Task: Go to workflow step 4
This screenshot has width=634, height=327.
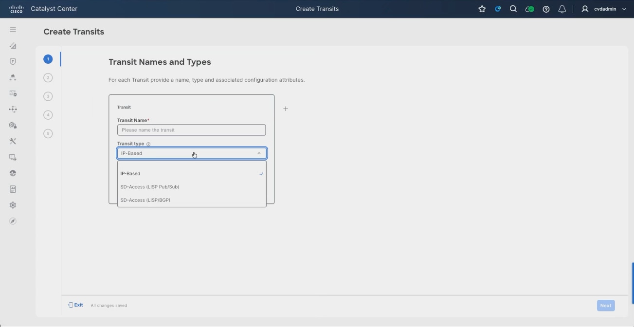Action: coord(48,115)
